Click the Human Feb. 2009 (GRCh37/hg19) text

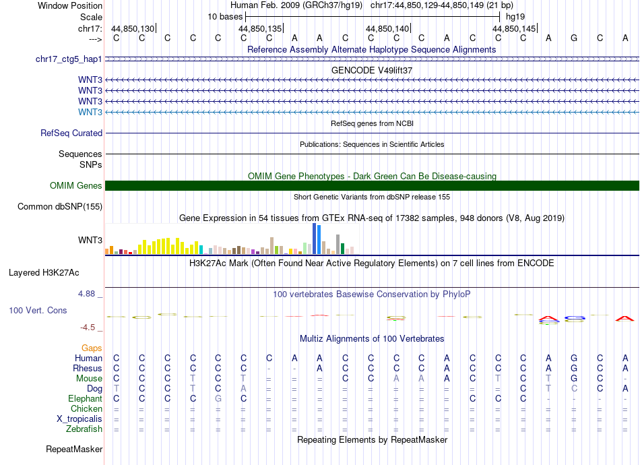pos(296,5)
